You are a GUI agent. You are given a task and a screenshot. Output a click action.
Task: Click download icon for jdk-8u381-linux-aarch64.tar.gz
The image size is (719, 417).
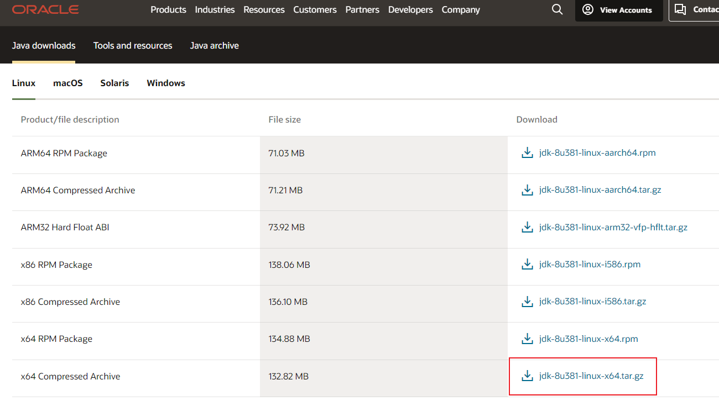[528, 190]
